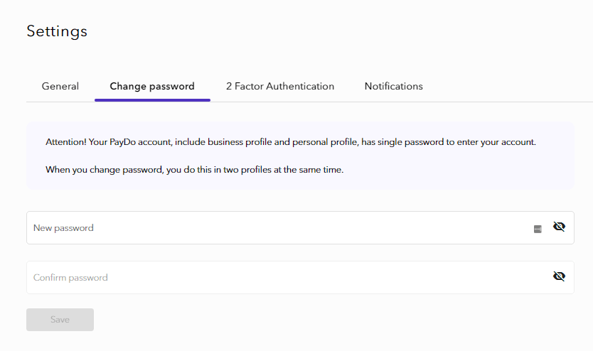Open the General settings tab
This screenshot has width=593, height=351.
click(60, 86)
